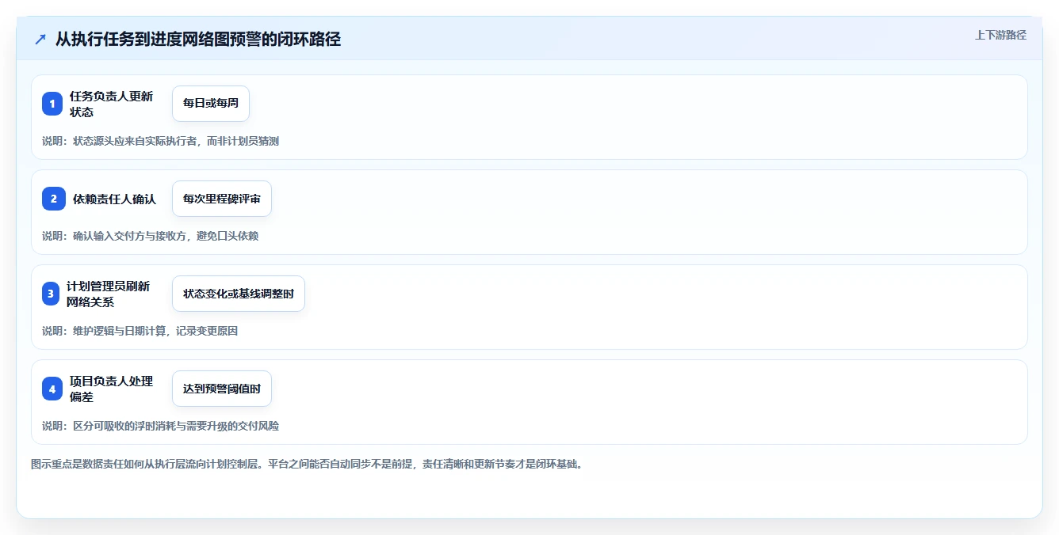Viewport: 1059px width, 535px height.
Task: Click the 上下游路径 label in header
Action: pyautogui.click(x=1000, y=35)
